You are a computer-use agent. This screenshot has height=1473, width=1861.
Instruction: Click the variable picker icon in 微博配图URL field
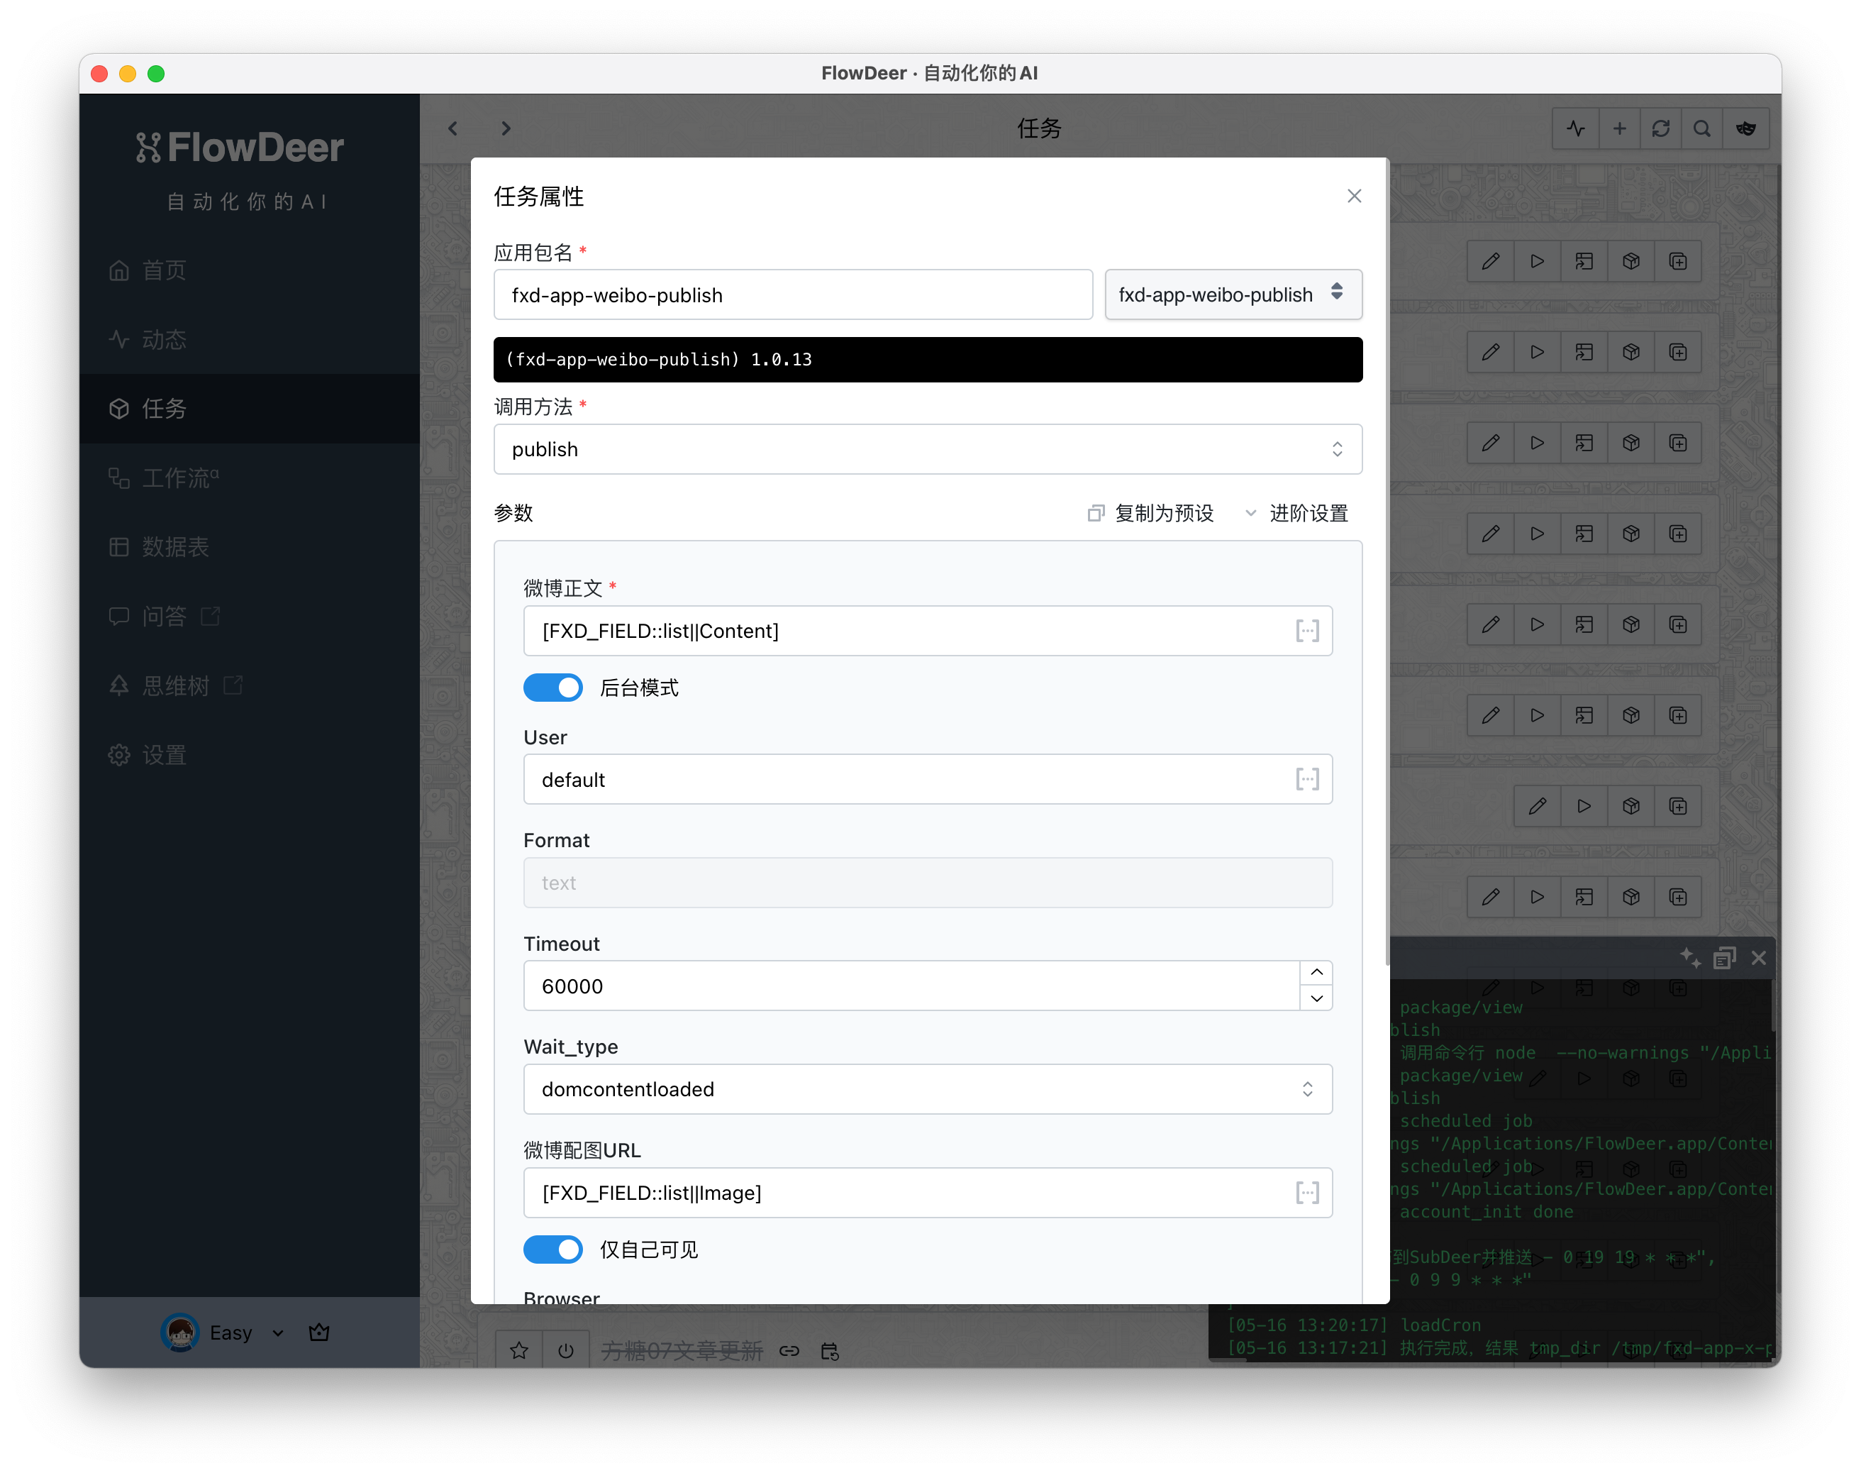[1307, 1192]
